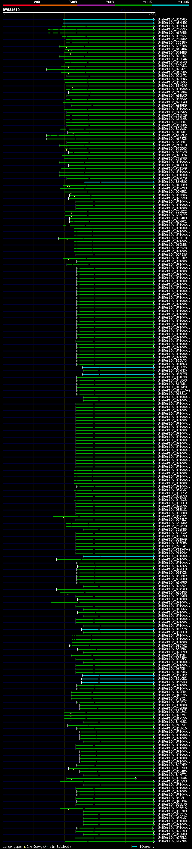
Task: Click the white query sequence bar 1–497
Action: (x=79, y=13)
